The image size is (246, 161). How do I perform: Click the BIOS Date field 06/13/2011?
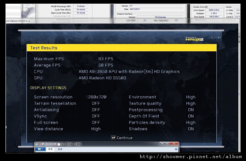click(156, 9)
